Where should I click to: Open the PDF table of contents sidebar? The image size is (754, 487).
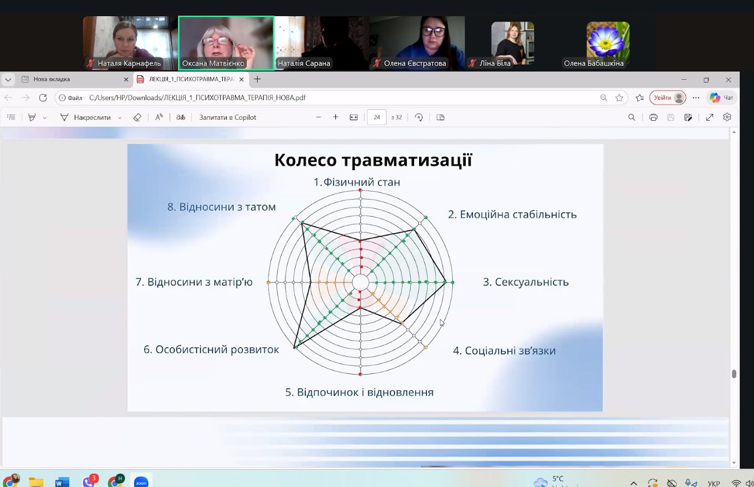[x=11, y=117]
